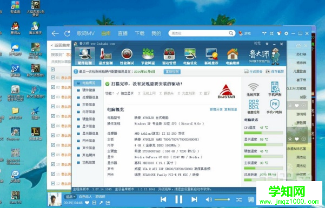Open 超品 quality dropdown in player
Viewport: 325px width, 208px height.
pos(70,197)
